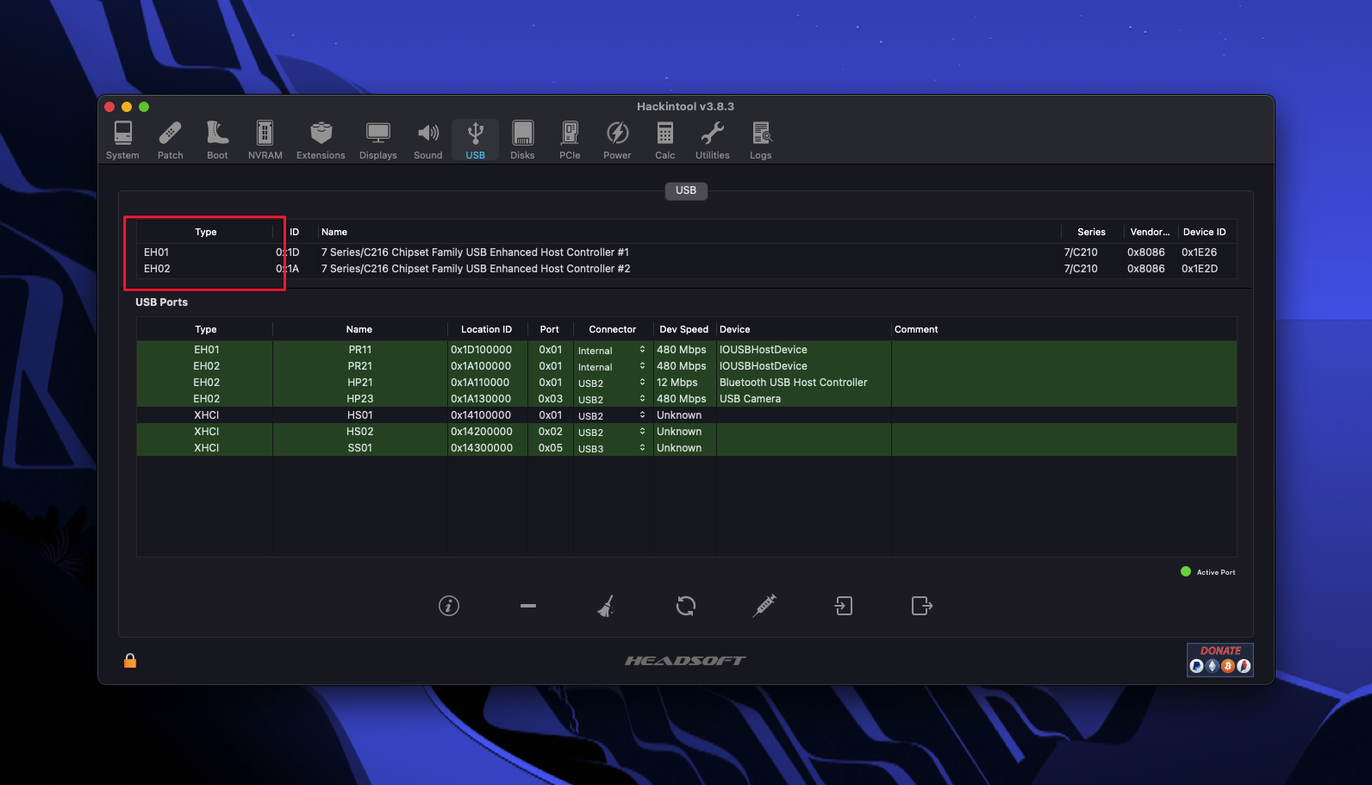The width and height of the screenshot is (1372, 785).
Task: Click the orange lock icon
Action: [x=130, y=661]
